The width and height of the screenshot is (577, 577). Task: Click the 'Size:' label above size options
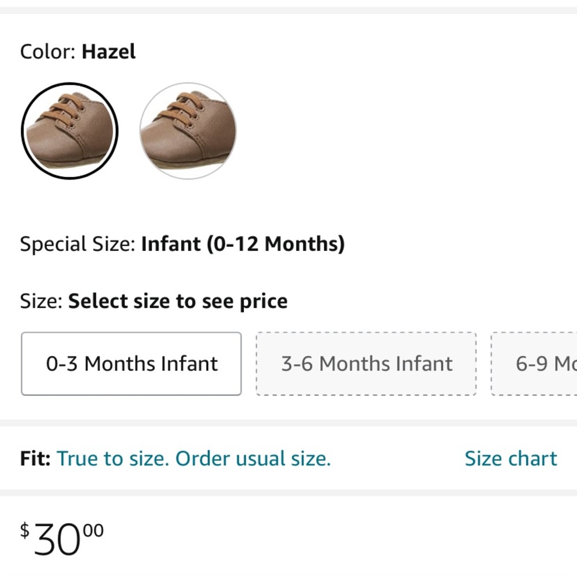(41, 301)
